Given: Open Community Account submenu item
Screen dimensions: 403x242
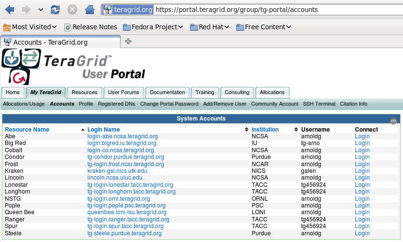Looking at the screenshot, I should point(274,104).
